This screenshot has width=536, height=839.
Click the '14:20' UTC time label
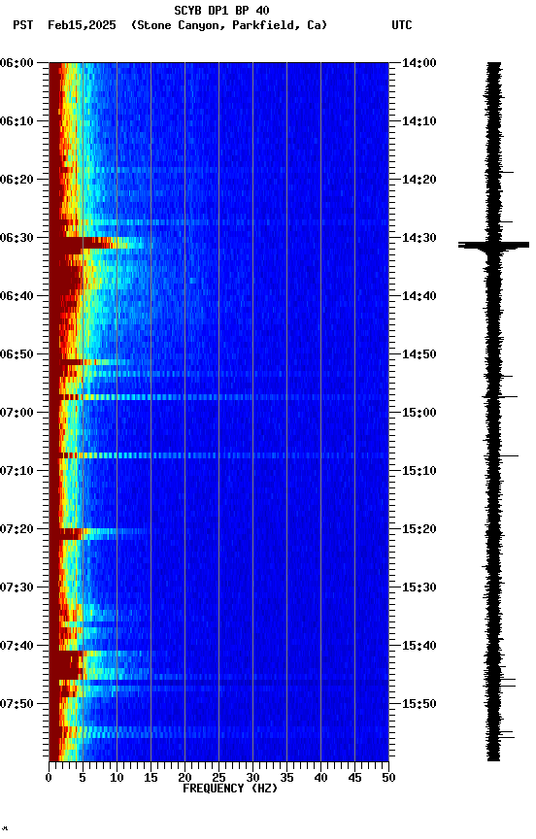tap(419, 180)
